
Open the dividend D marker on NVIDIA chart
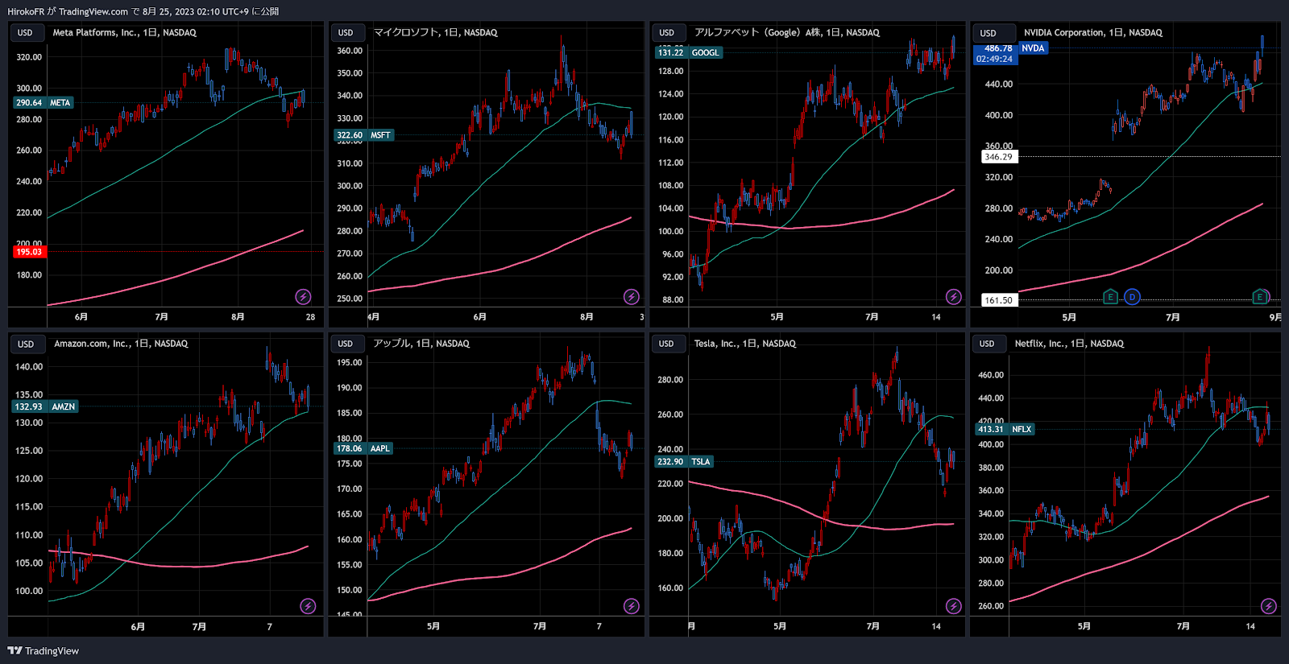coord(1132,297)
